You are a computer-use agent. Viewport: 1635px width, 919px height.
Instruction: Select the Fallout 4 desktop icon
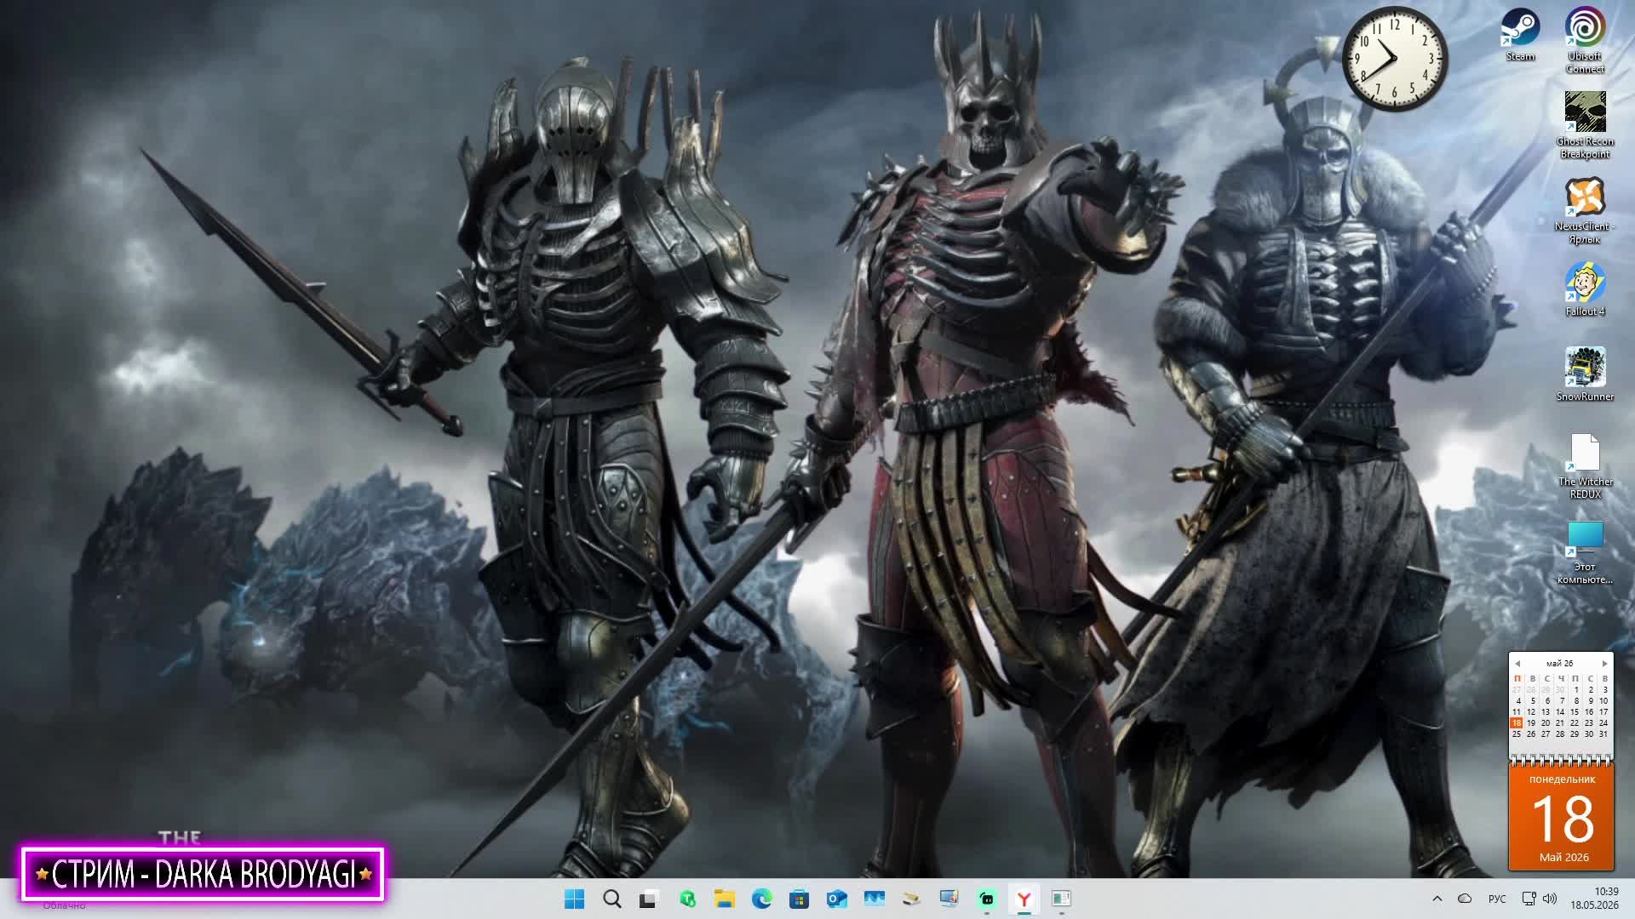(1585, 289)
